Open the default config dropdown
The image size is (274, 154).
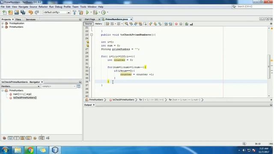[57, 12]
